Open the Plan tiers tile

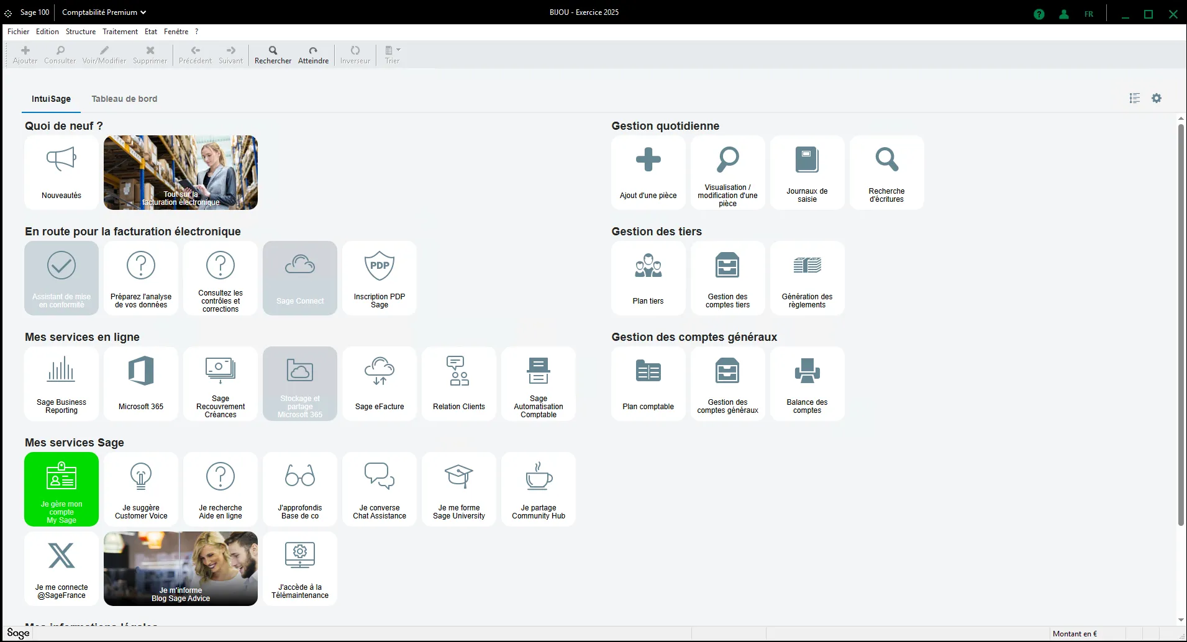648,278
